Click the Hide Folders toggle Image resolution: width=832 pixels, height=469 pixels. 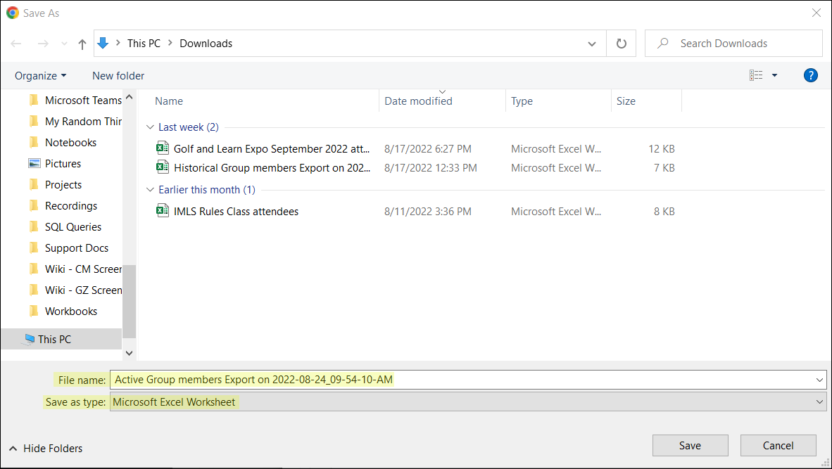point(46,448)
